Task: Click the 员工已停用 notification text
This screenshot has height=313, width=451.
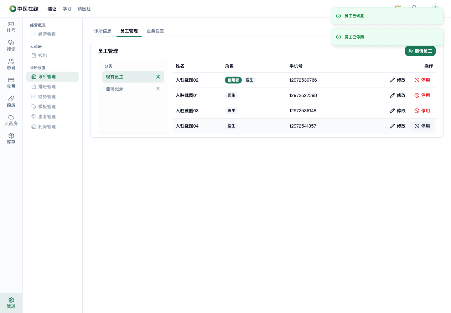Action: (x=354, y=37)
